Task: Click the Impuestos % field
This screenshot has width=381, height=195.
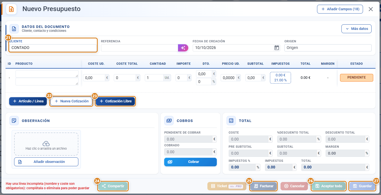Action: click(x=242, y=167)
